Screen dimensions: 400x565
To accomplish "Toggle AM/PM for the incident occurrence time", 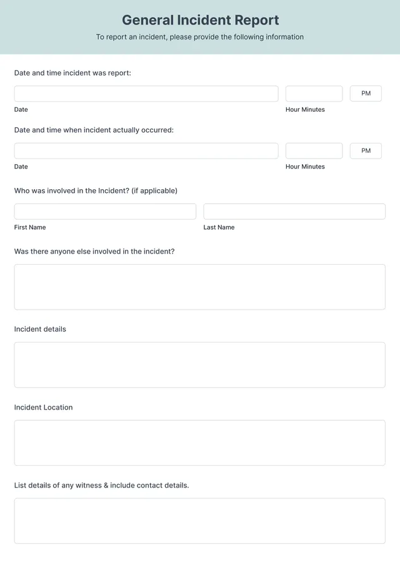I will point(365,150).
